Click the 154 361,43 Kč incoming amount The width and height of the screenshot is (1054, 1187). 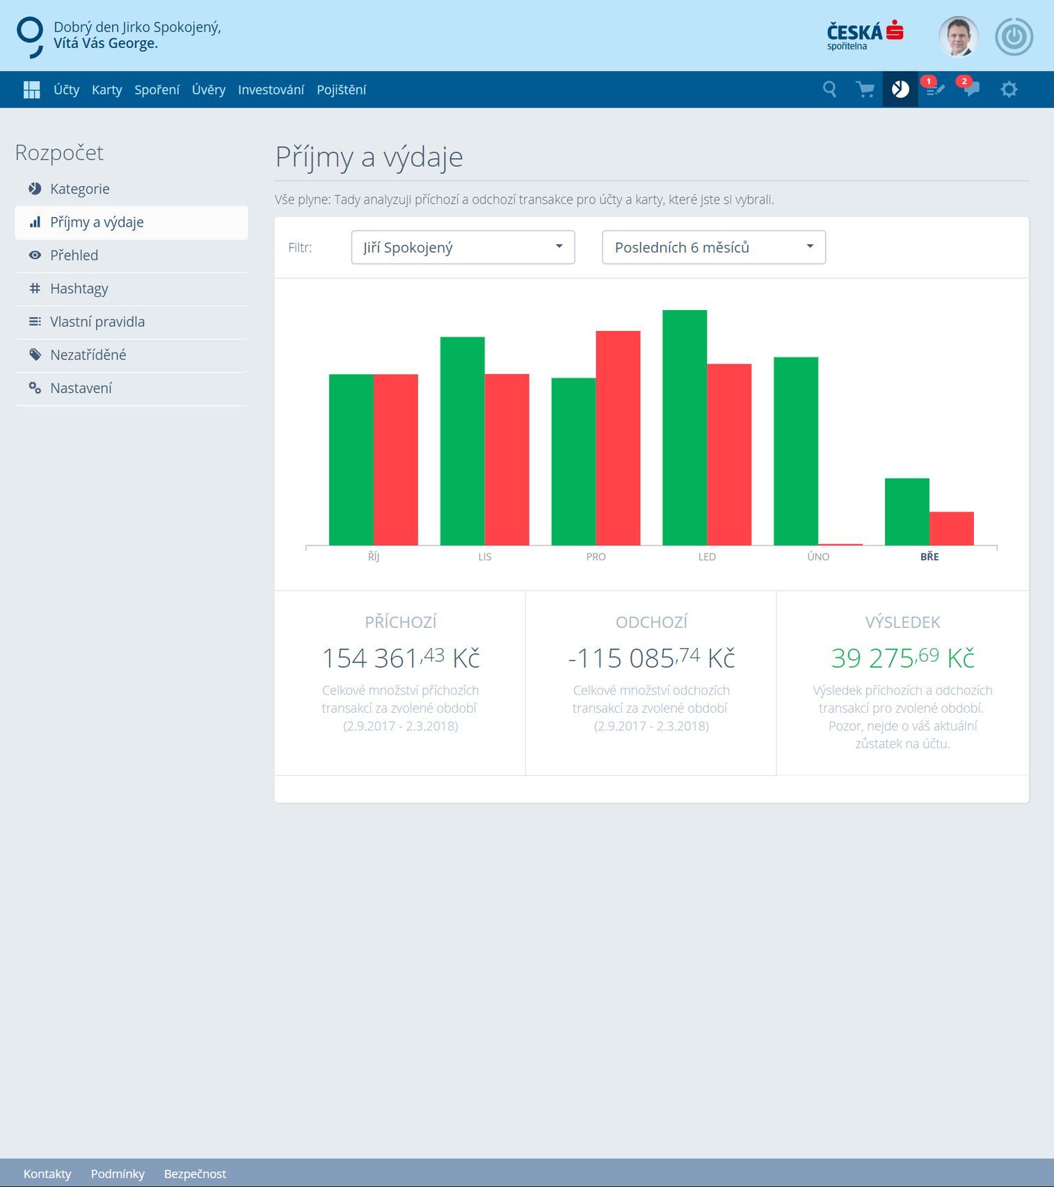pos(401,658)
